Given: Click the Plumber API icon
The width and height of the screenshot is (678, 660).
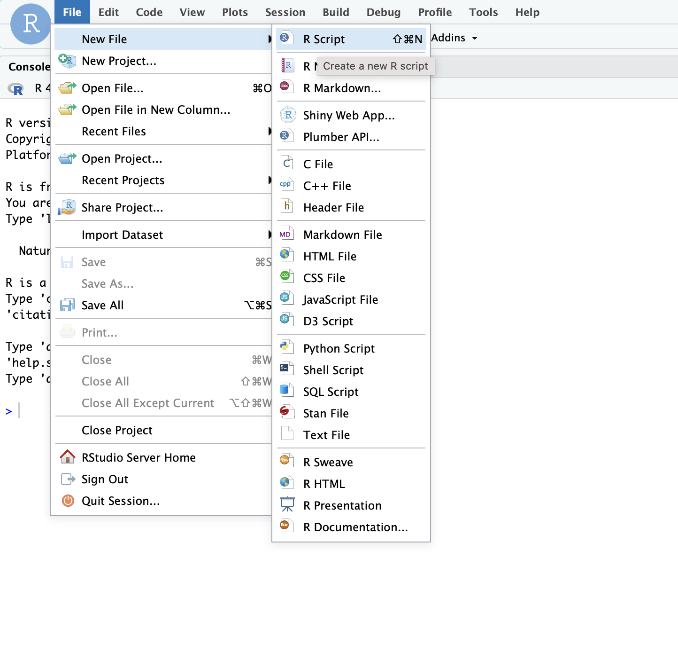Looking at the screenshot, I should tap(287, 136).
